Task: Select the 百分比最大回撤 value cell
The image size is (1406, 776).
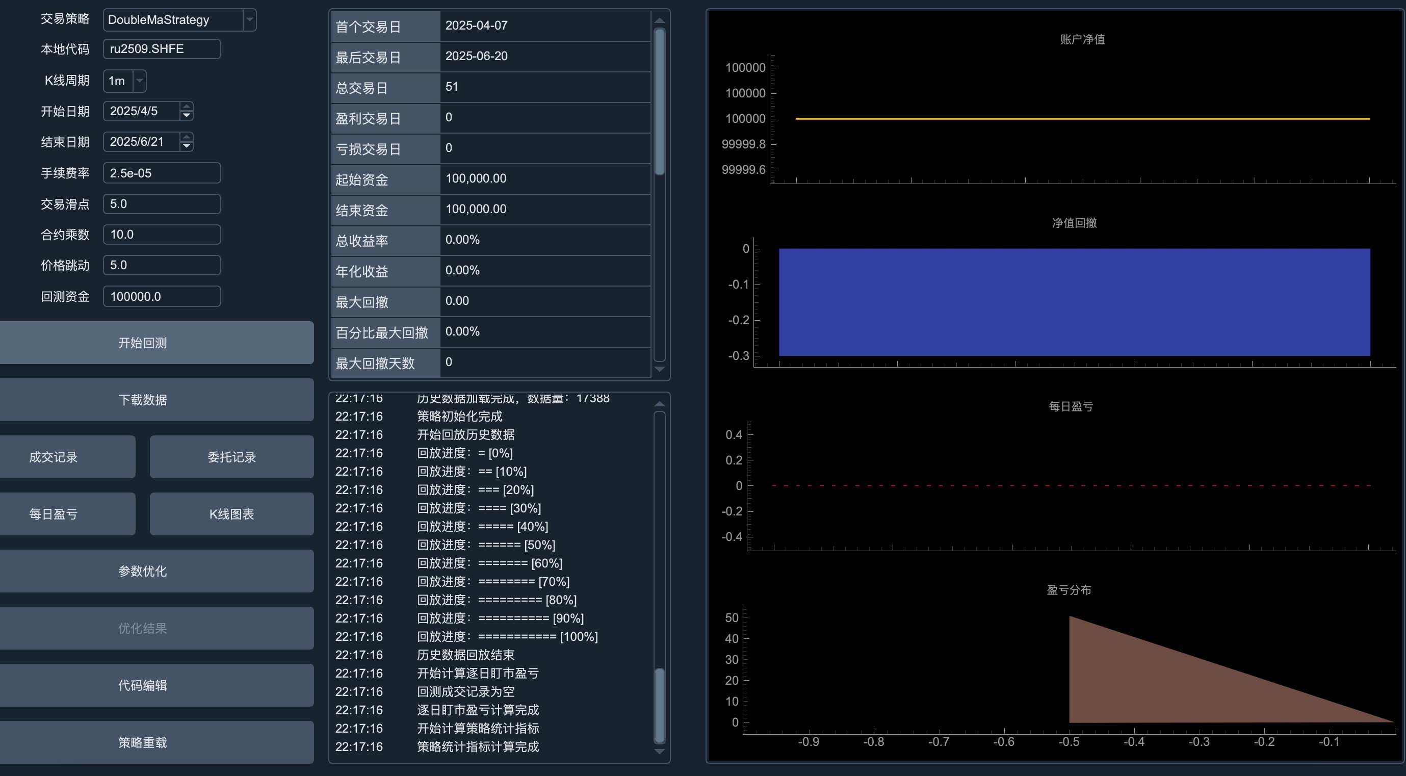Action: [545, 331]
